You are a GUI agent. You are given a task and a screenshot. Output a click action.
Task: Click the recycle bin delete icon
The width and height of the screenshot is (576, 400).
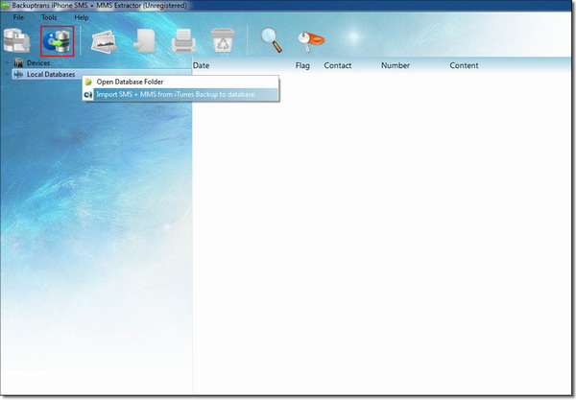223,40
